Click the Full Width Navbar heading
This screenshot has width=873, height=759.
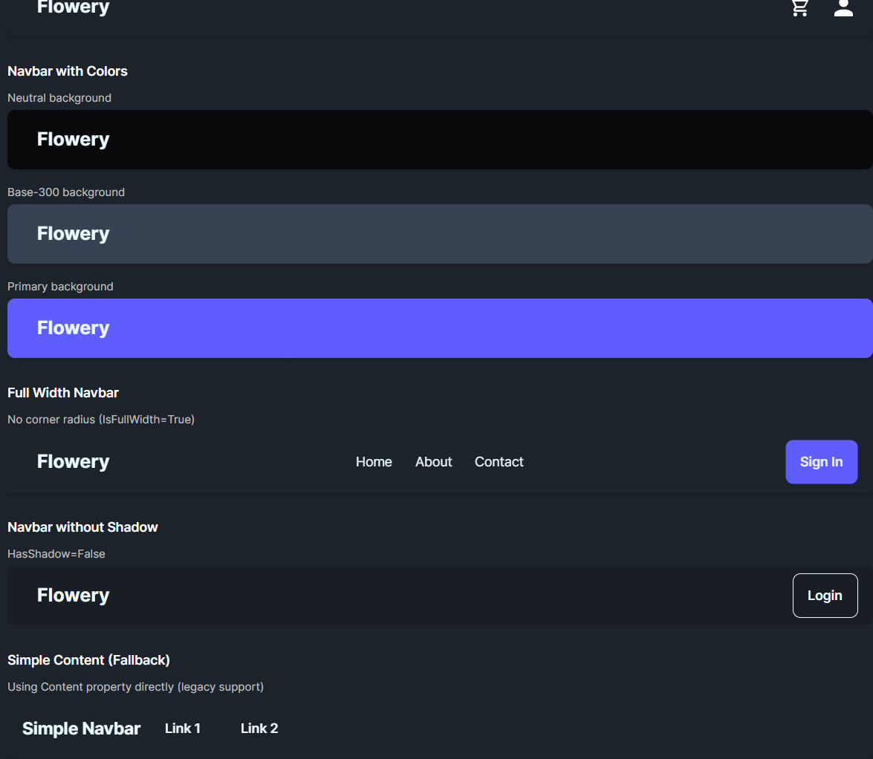pyautogui.click(x=63, y=393)
